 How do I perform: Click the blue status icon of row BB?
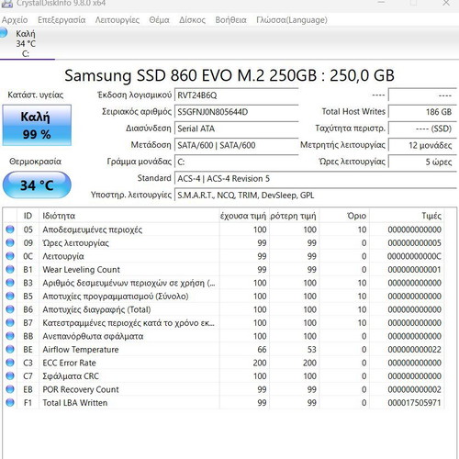pos(10,336)
